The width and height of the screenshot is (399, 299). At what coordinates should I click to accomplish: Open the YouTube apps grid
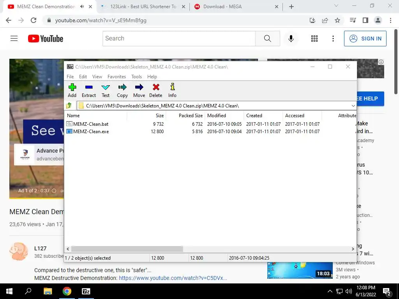coord(314,39)
